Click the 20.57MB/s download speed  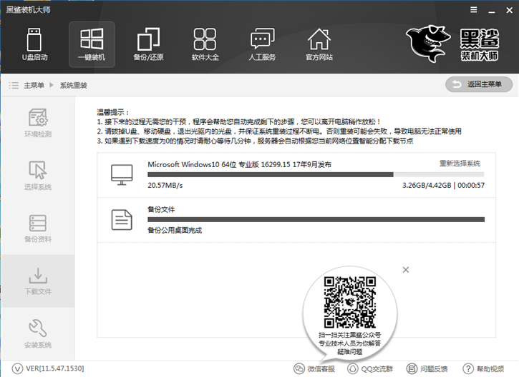click(165, 185)
